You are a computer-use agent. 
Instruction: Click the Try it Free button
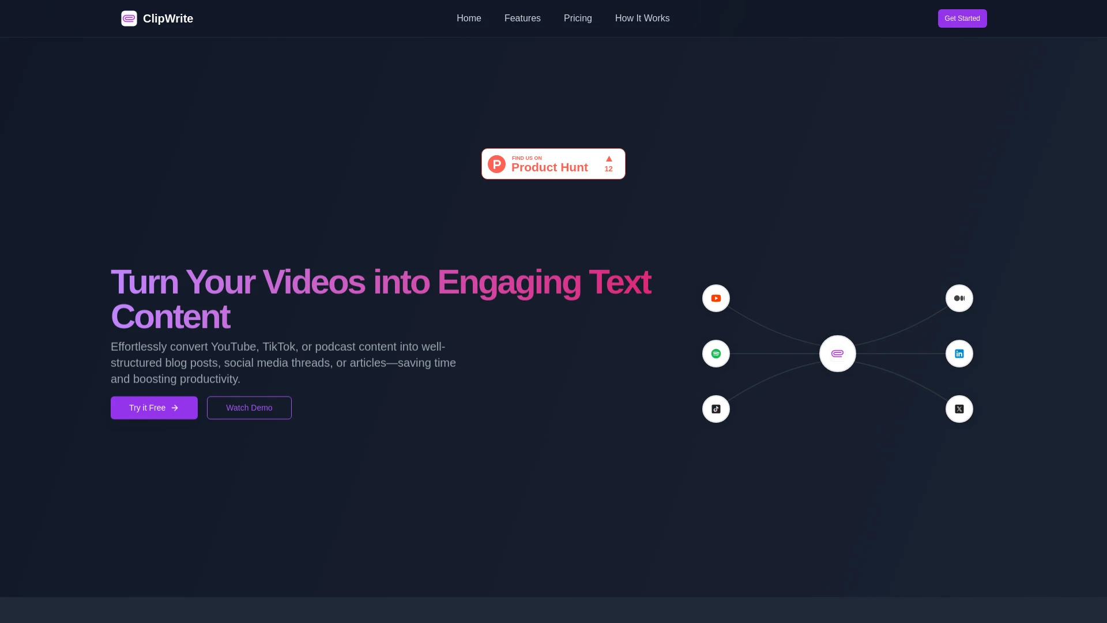click(153, 407)
